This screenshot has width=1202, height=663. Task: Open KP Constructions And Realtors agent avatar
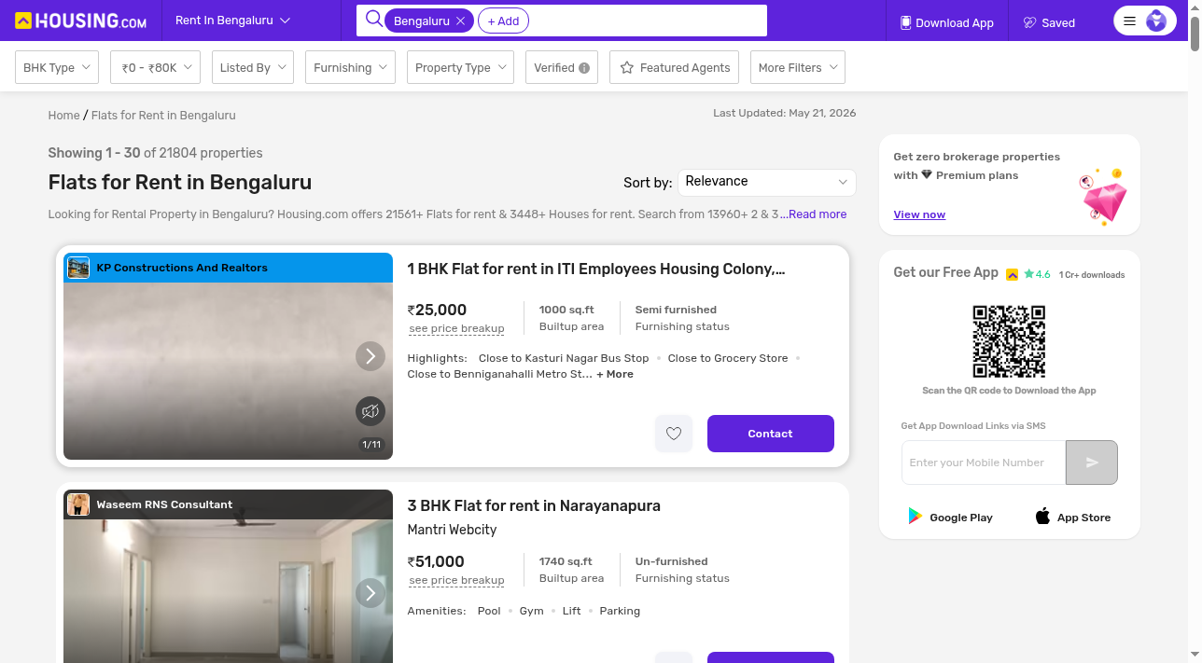click(x=78, y=268)
